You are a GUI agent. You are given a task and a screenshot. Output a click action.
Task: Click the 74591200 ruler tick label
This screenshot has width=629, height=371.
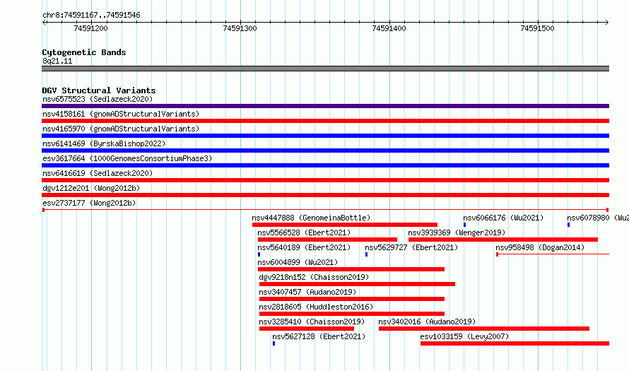click(x=90, y=28)
